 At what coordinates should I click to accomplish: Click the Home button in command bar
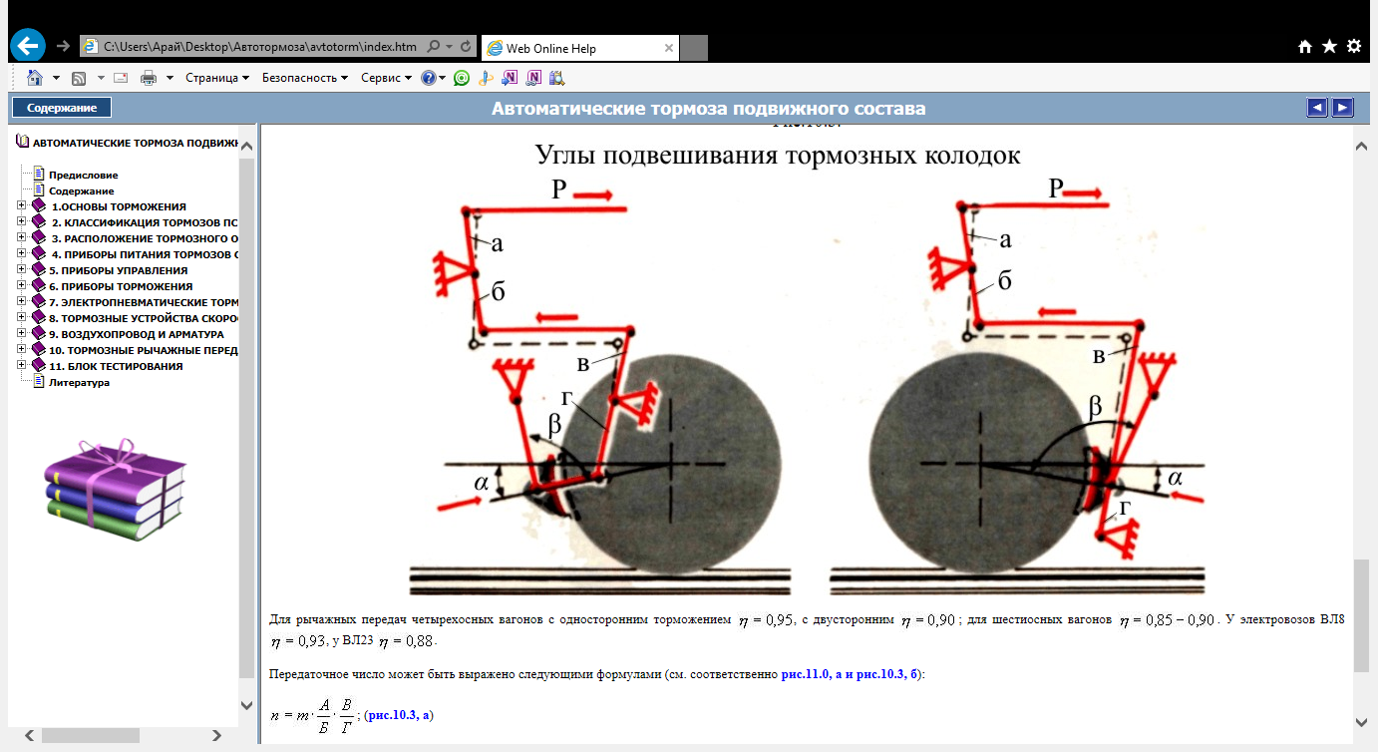point(35,77)
